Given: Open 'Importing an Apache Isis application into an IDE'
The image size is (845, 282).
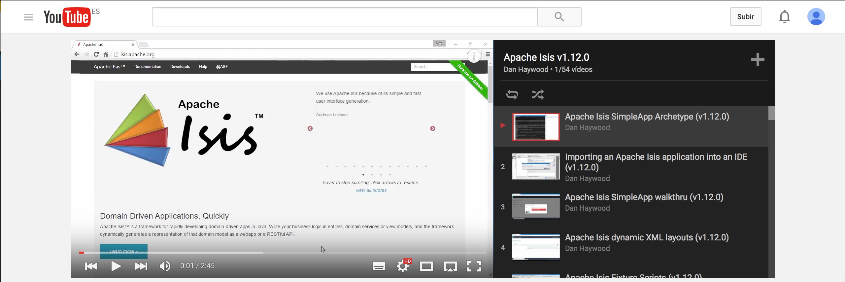Looking at the screenshot, I should point(656,162).
